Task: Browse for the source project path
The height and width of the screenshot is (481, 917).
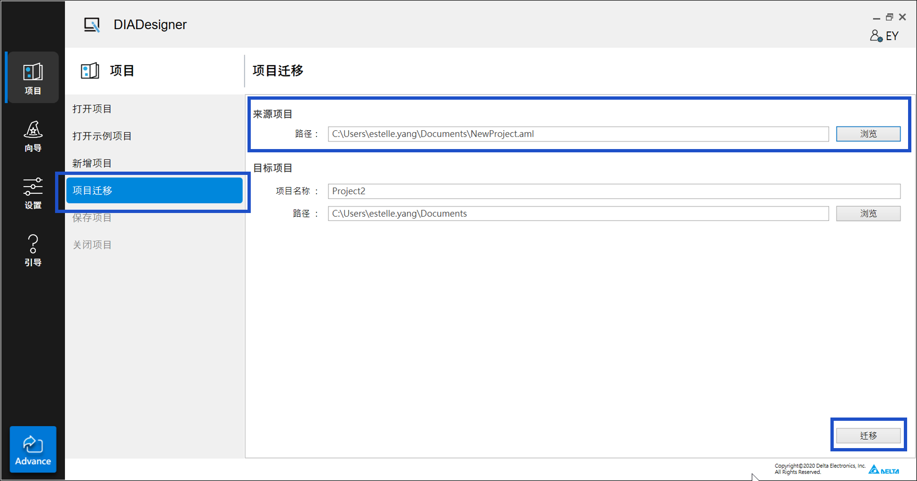Action: coord(868,134)
